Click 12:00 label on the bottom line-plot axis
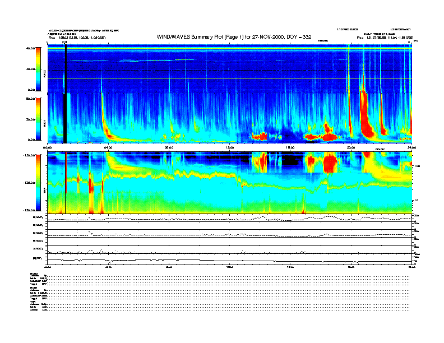The image size is (444, 343). [x=229, y=267]
